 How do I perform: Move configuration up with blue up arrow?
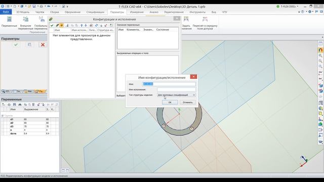click(x=82, y=25)
